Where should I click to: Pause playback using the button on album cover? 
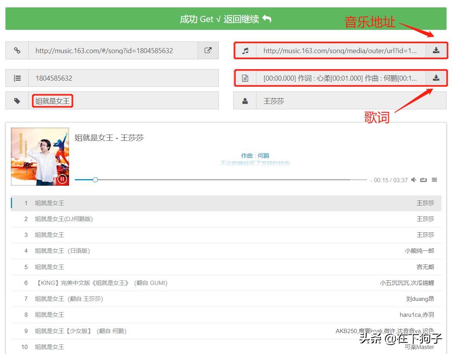(62, 179)
